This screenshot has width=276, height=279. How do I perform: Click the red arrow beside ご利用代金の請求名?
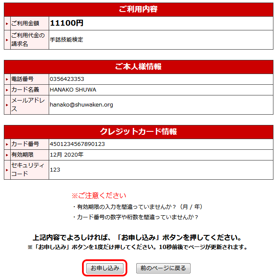pyautogui.click(x=7, y=40)
